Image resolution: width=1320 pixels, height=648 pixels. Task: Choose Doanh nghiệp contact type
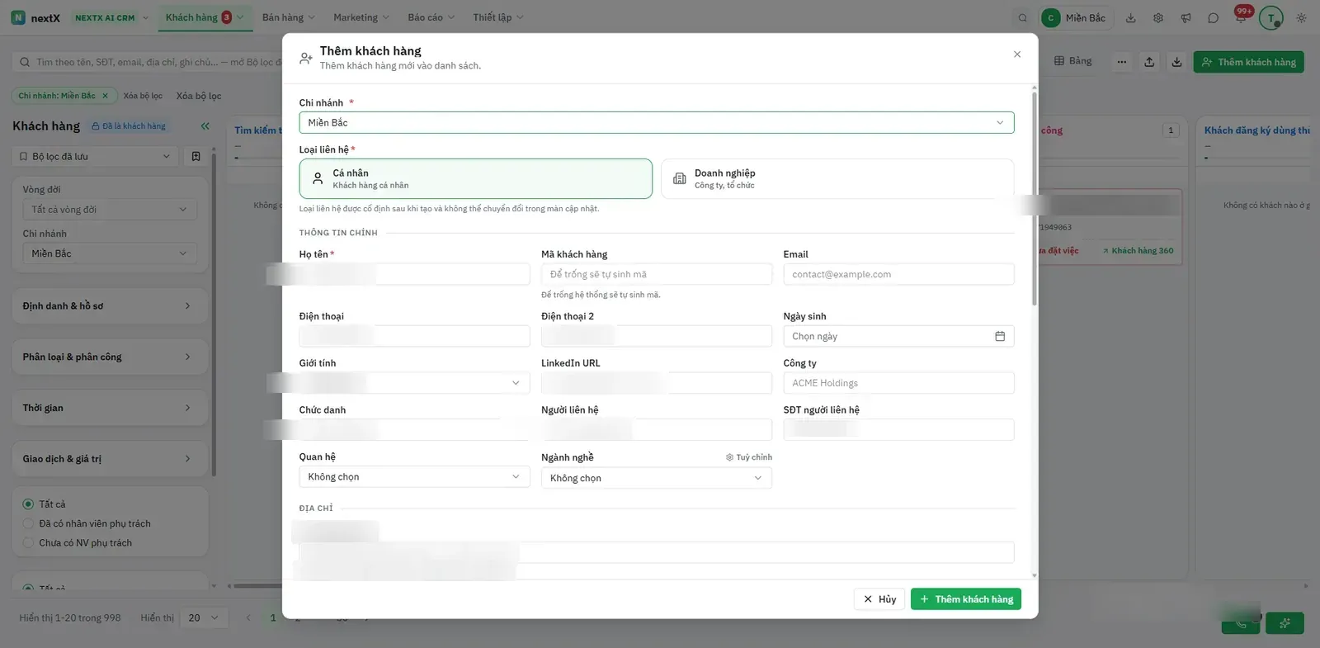click(x=837, y=178)
